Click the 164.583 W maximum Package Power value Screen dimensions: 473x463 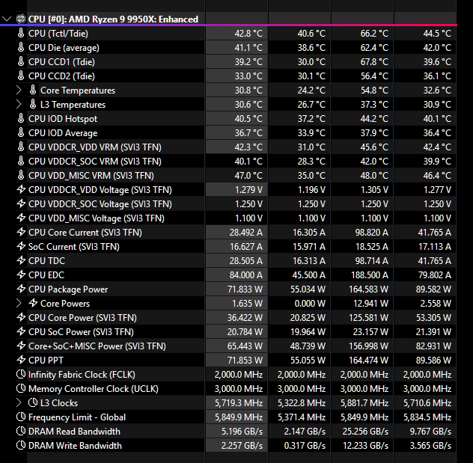[x=369, y=289]
